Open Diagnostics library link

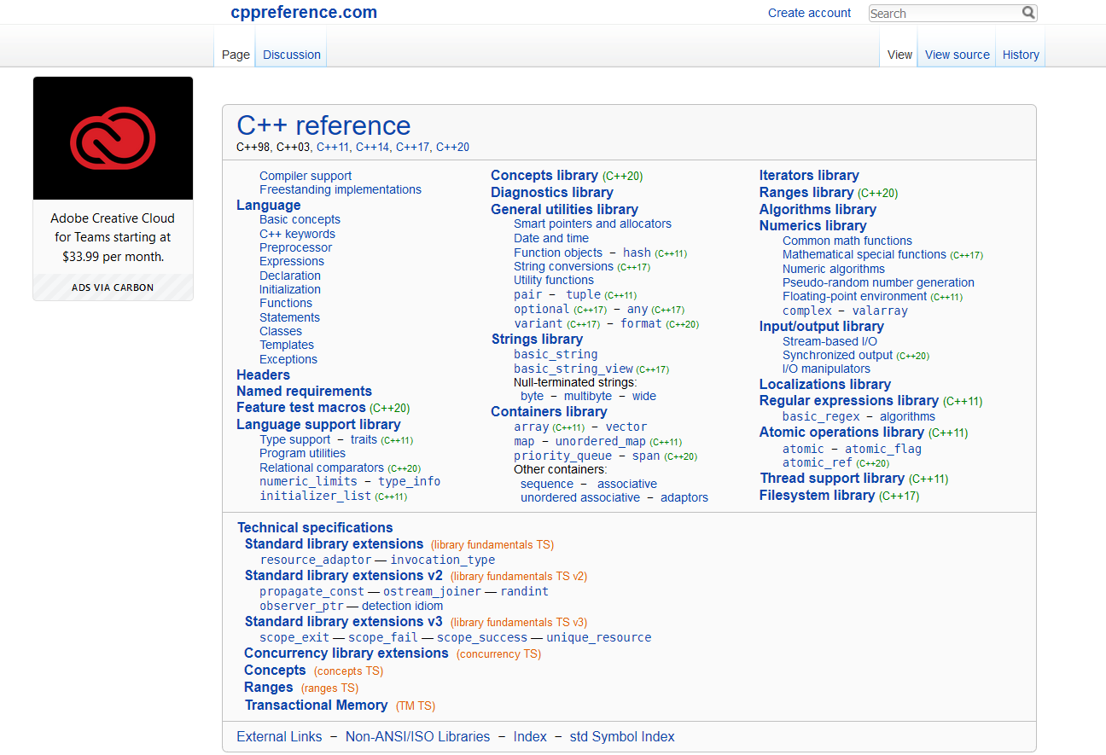pos(552,192)
